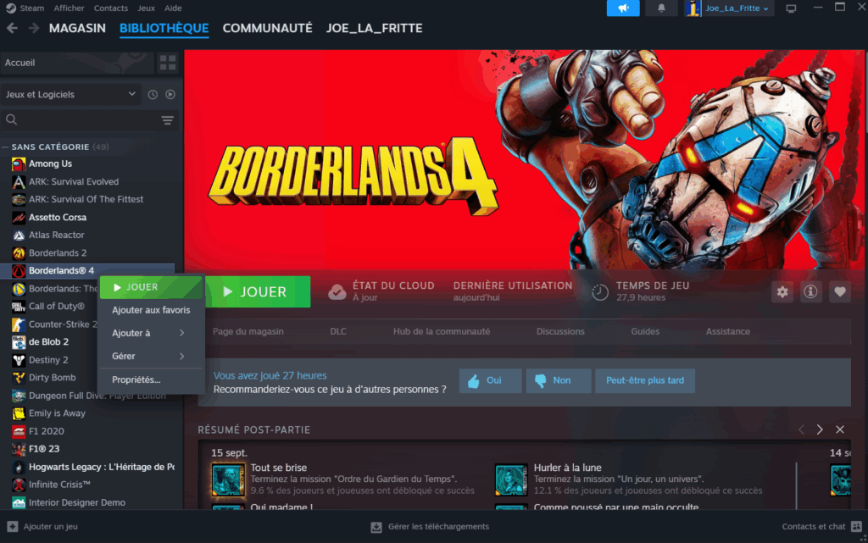Image resolution: width=868 pixels, height=543 pixels.
Task: Open the Jeux et Logiciels dropdown
Action: point(70,95)
